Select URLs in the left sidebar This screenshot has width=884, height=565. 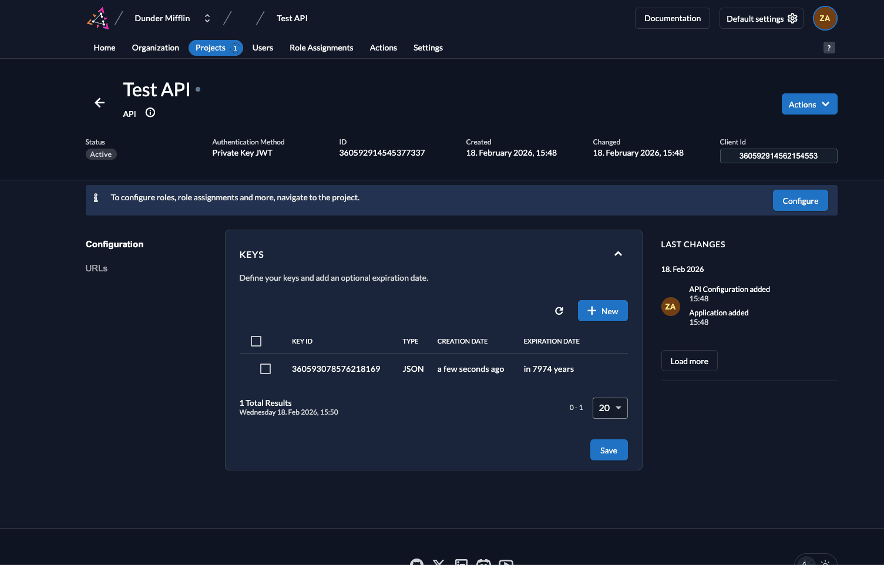(x=96, y=268)
